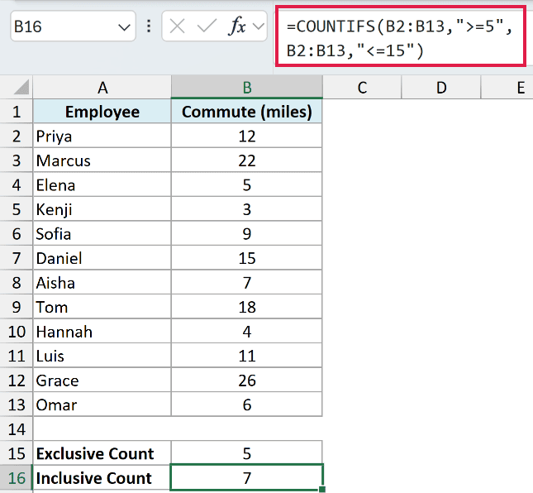The height and width of the screenshot is (493, 533).
Task: Click the three-dot formula bar handle
Action: (149, 26)
